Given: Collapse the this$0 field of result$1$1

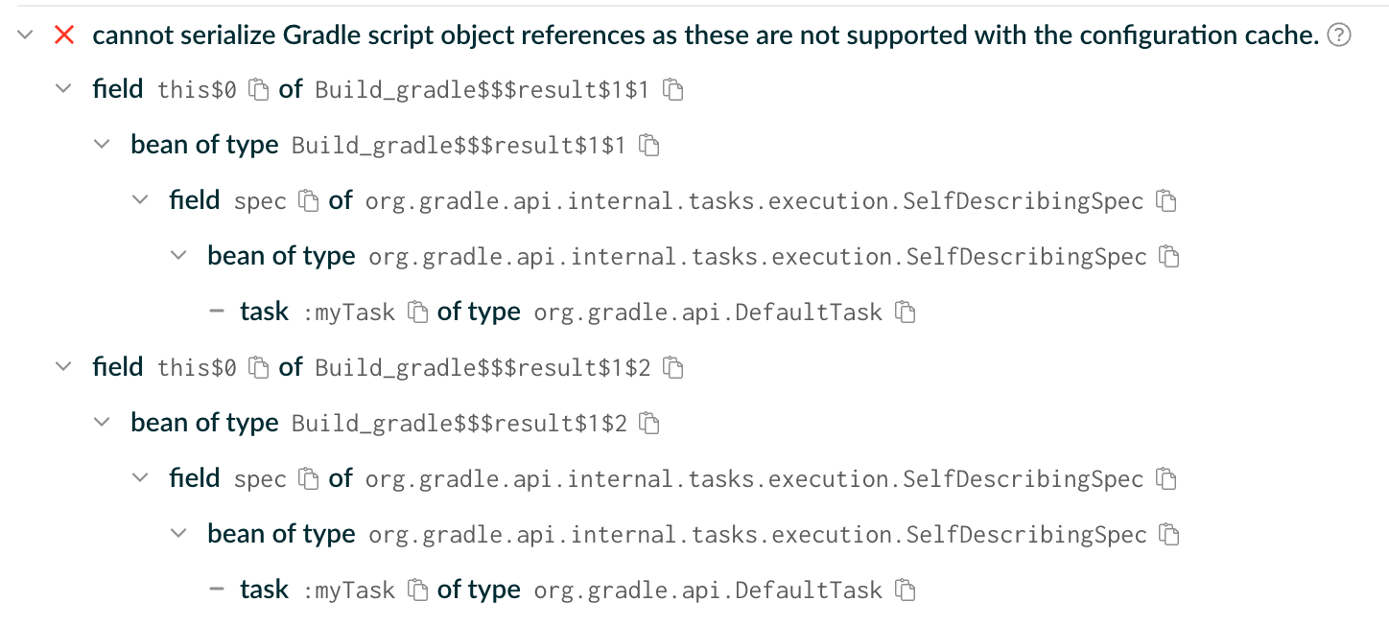Looking at the screenshot, I should [63, 89].
